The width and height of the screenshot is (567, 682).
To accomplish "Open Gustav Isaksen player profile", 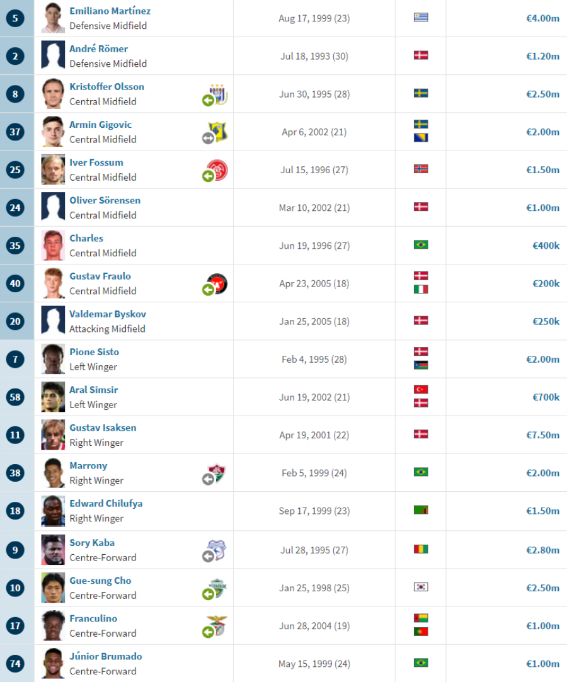I will point(103,428).
